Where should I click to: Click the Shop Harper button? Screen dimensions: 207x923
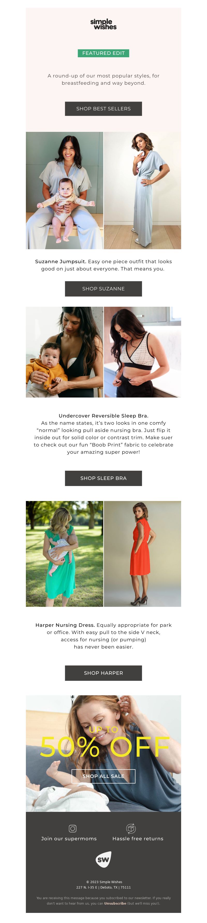[x=103, y=673]
